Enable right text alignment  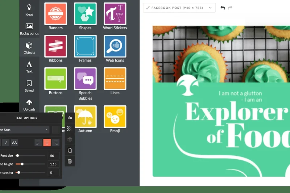[x=55, y=143]
